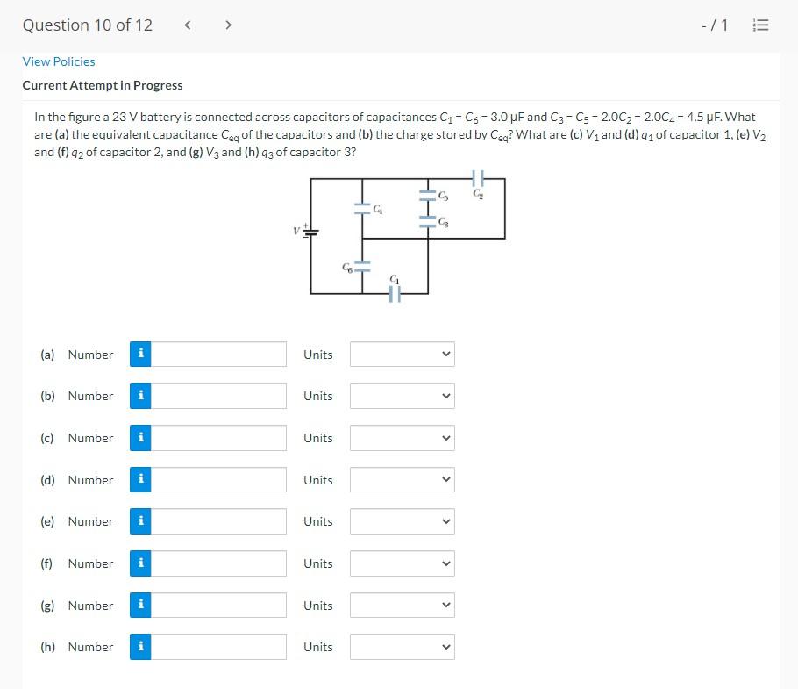
Task: Click the info icon beside answer (e)
Action: tap(140, 521)
